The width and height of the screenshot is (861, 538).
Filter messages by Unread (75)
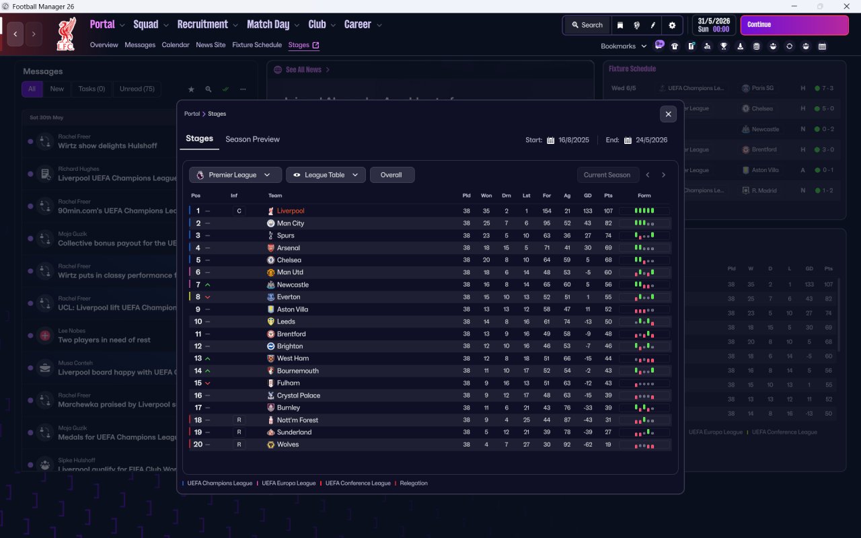pyautogui.click(x=137, y=89)
